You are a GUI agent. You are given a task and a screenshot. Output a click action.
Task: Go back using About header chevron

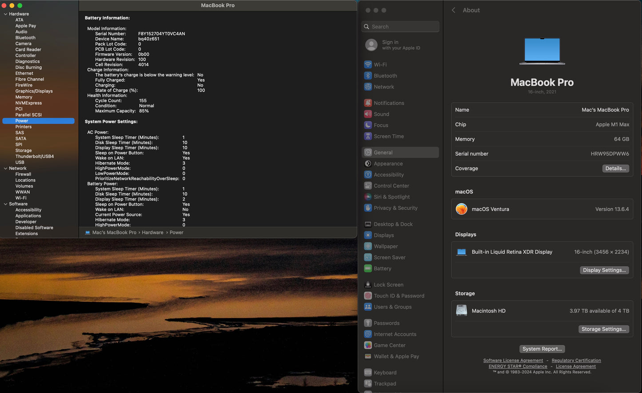click(454, 10)
